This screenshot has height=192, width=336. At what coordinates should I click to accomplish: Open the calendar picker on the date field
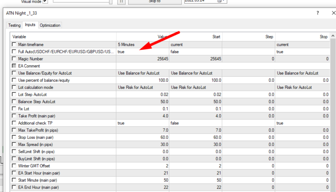(219, 2)
